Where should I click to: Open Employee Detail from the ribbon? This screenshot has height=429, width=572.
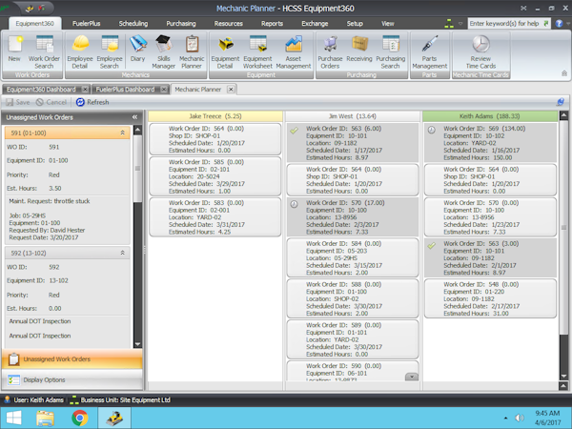[80, 51]
